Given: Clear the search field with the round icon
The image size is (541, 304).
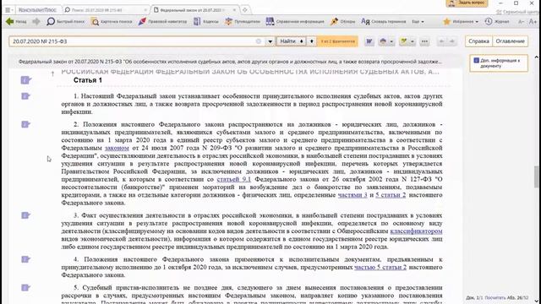Looking at the screenshot, I should pyautogui.click(x=259, y=41).
